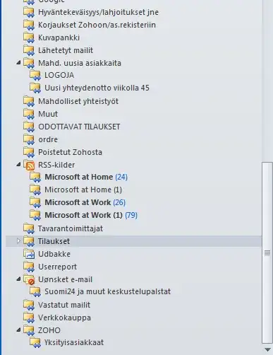
Task: Click the Vastatut mailit folder icon
Action: pyautogui.click(x=29, y=305)
